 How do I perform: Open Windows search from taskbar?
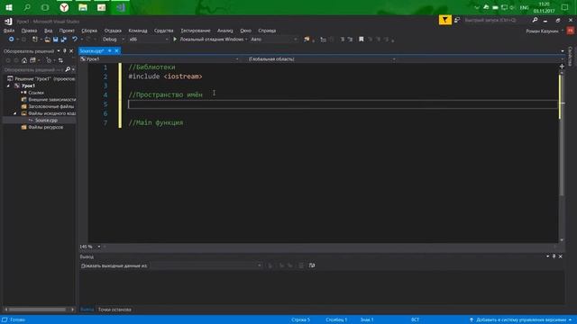point(27,7)
